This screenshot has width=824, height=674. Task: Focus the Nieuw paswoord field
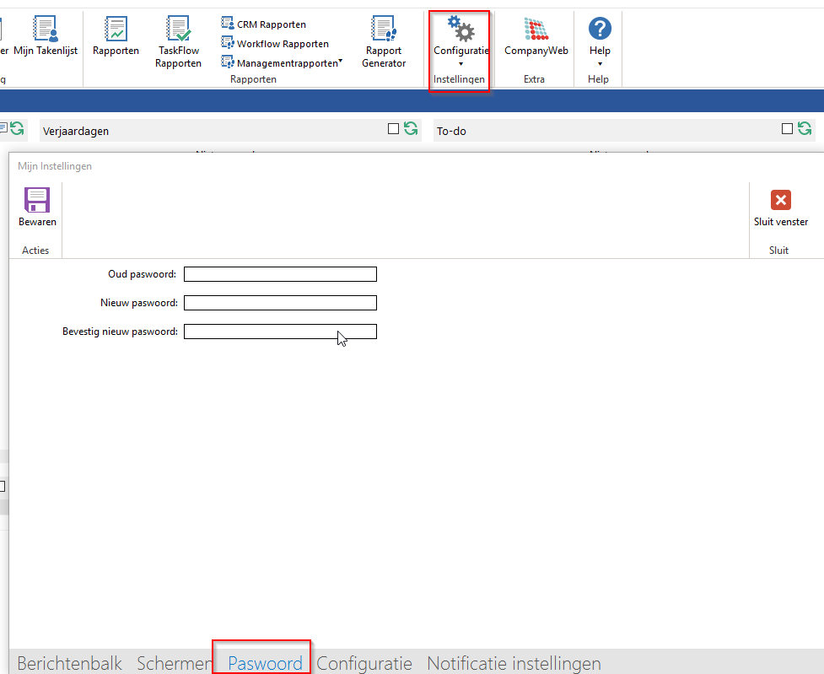280,303
